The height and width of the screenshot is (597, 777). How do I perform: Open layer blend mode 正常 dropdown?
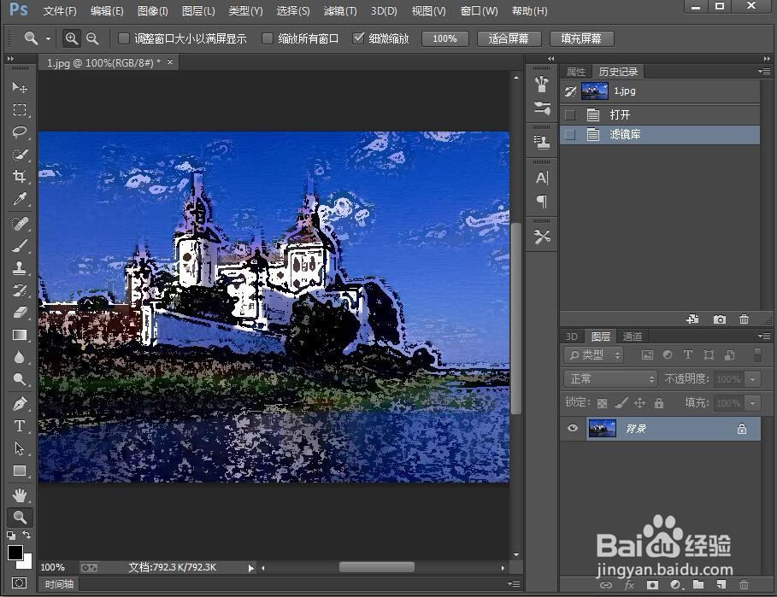pos(610,379)
